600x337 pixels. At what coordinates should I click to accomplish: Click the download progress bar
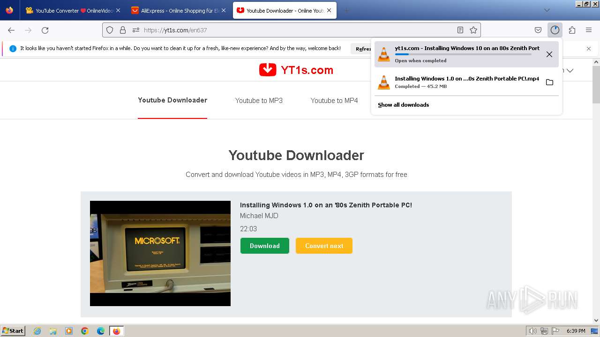(x=463, y=55)
